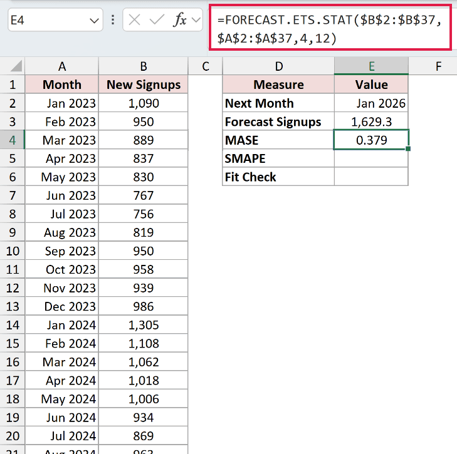Click the Enter checkmark icon in formula bar
The image size is (457, 454).
pos(157,20)
